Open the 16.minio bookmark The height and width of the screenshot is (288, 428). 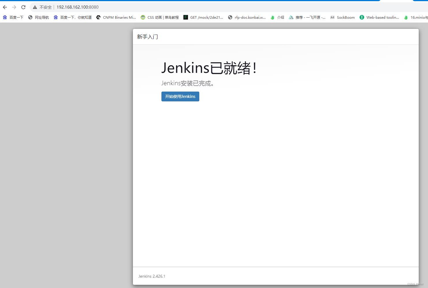[416, 18]
